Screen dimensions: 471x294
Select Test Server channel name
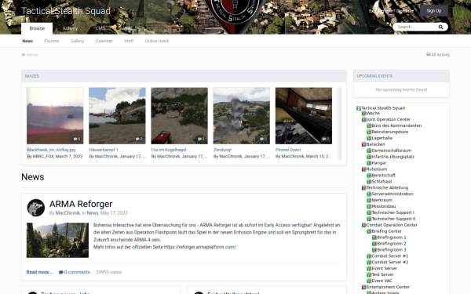click(383, 275)
